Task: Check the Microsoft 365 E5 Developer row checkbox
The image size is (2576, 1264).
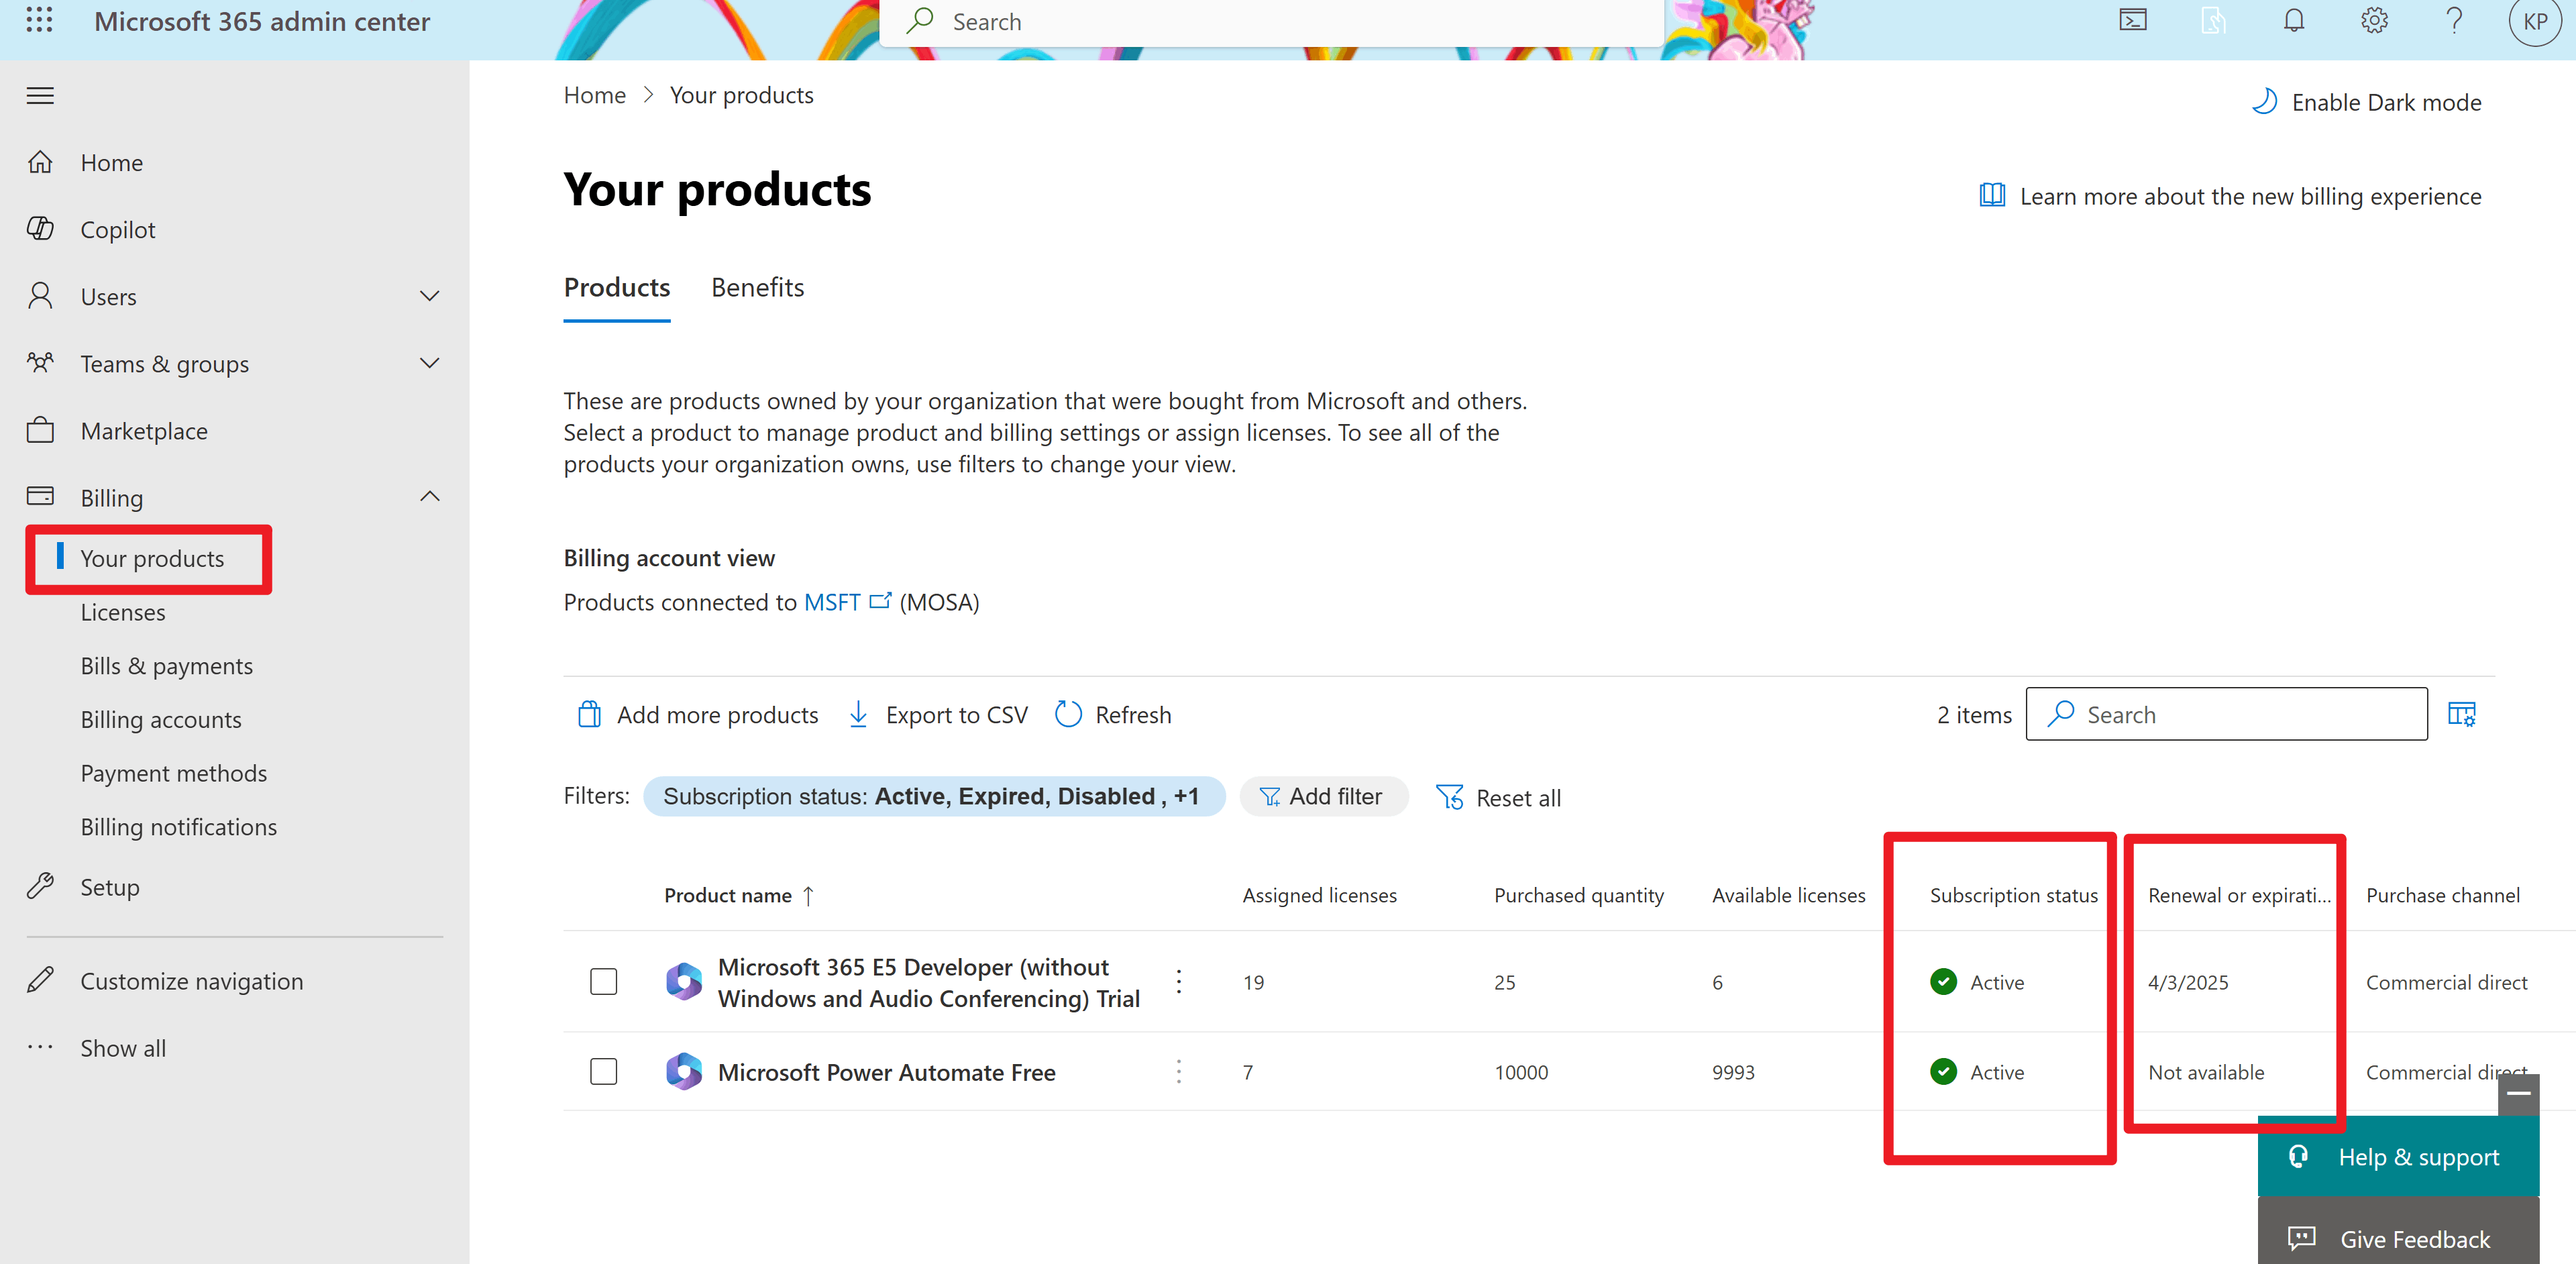Action: pos(604,982)
